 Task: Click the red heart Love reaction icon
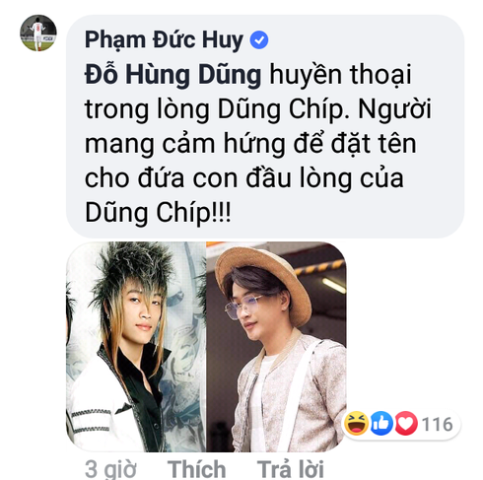pos(406,424)
